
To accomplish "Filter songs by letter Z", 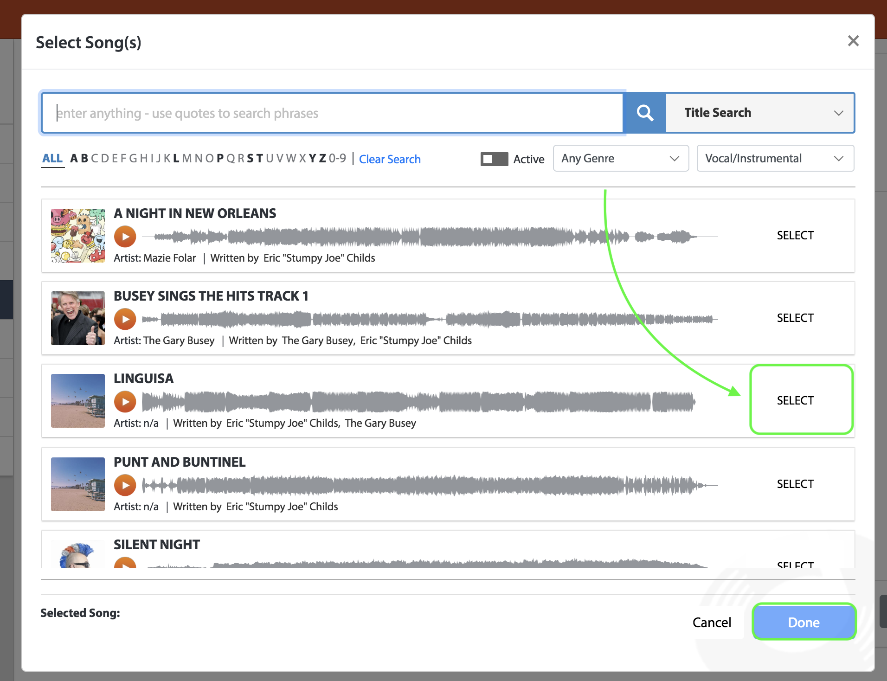I will coord(322,159).
